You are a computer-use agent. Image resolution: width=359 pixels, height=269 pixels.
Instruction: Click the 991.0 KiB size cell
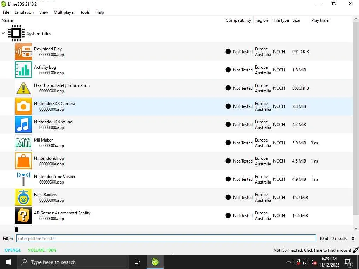(x=300, y=52)
